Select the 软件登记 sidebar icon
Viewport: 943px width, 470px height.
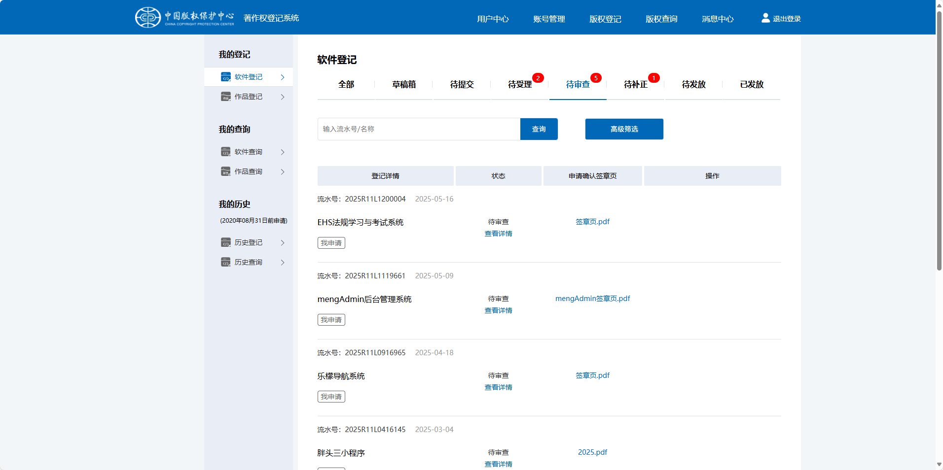click(x=226, y=77)
